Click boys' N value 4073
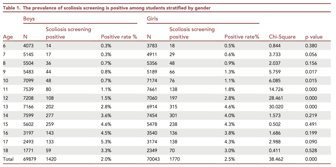This screenshot has height=167, width=336. 29,46
